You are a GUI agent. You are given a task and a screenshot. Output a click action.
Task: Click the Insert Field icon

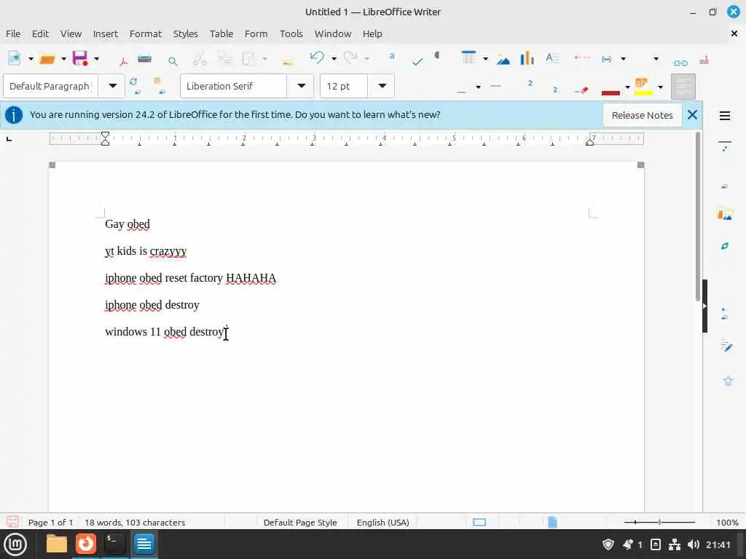[x=606, y=59]
